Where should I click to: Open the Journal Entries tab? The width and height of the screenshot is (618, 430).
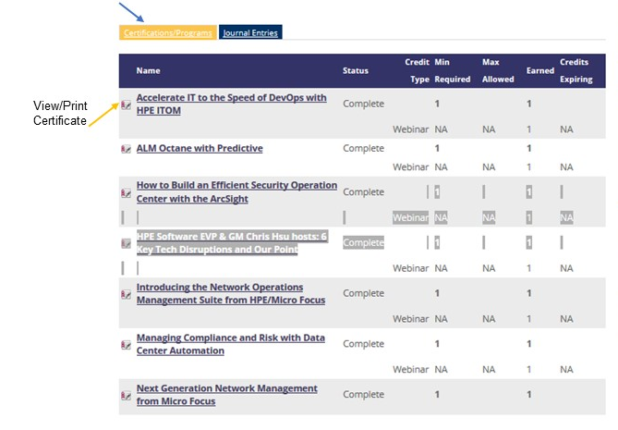250,33
